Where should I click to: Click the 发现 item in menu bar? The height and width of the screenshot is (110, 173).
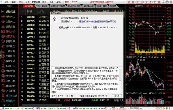coord(74,2)
